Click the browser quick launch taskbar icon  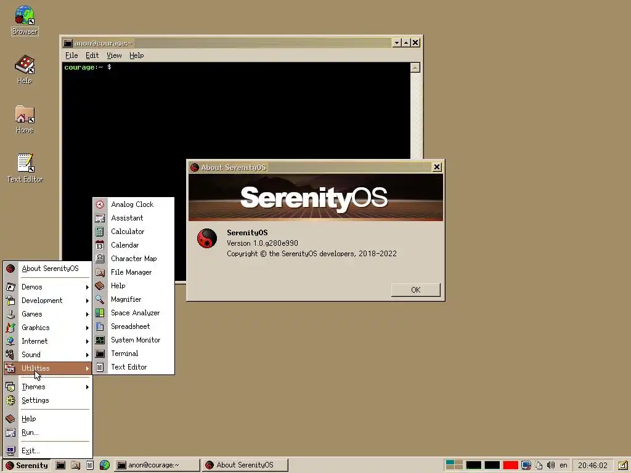[105, 466]
